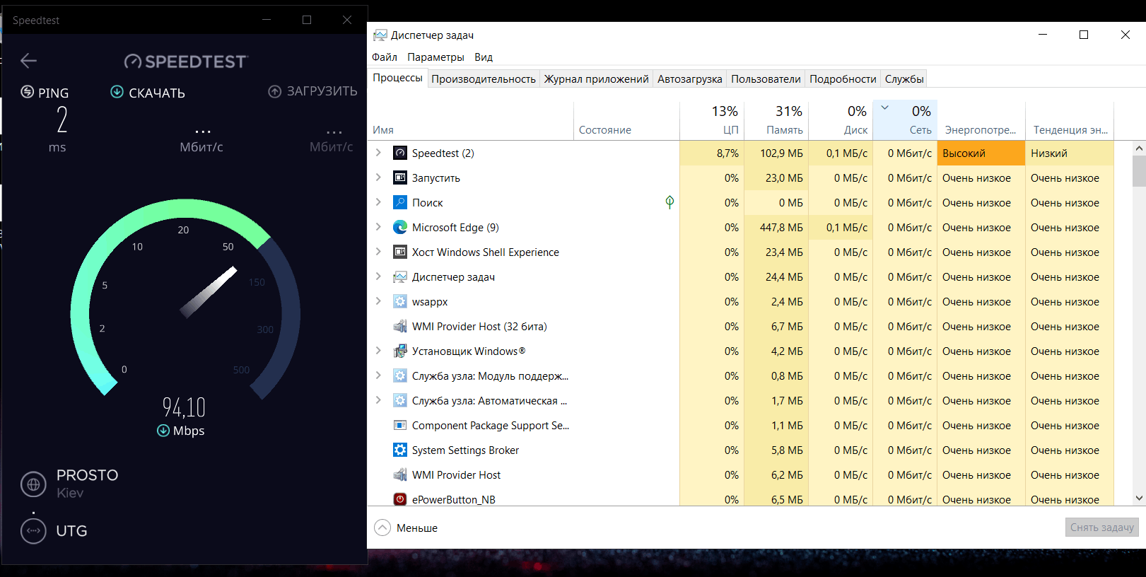Expand the wsappx process row

(378, 301)
